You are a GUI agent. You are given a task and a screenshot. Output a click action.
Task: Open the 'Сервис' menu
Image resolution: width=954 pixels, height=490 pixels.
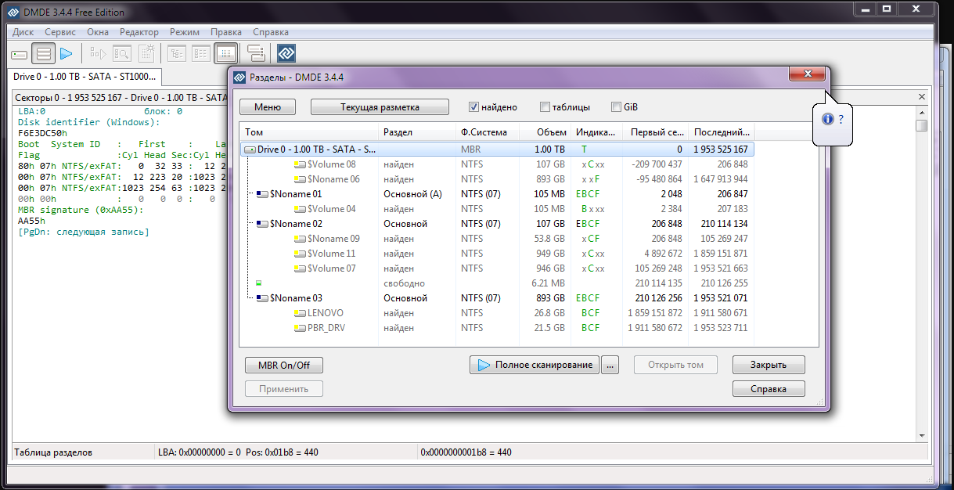click(x=60, y=32)
